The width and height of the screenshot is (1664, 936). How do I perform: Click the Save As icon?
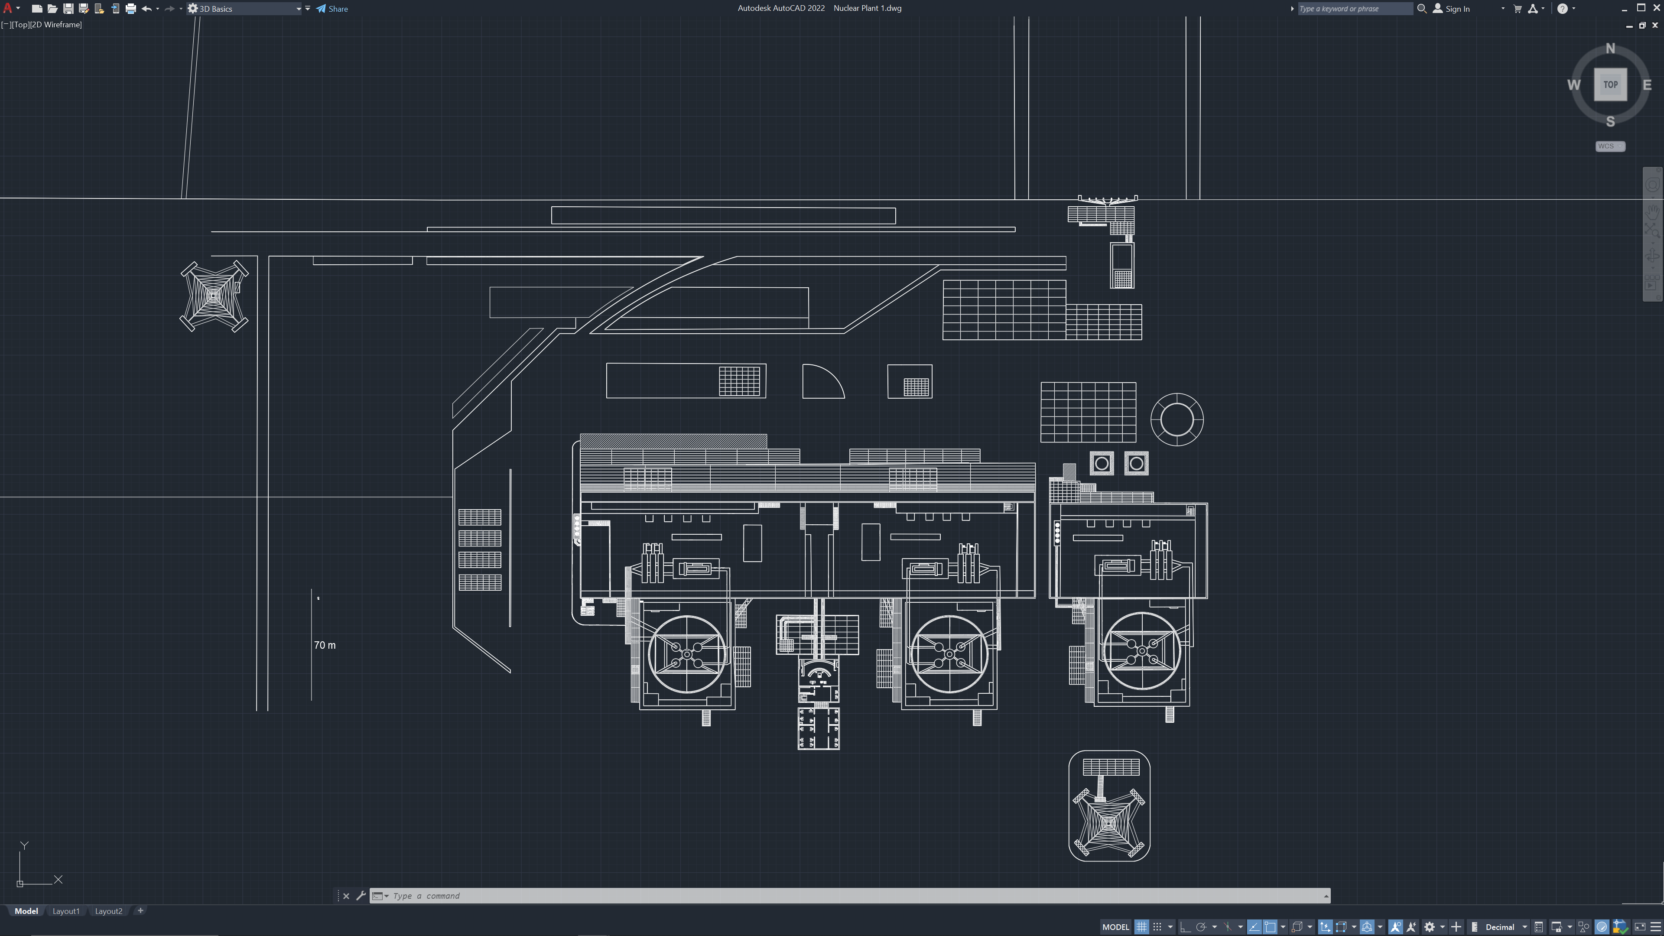pos(83,8)
